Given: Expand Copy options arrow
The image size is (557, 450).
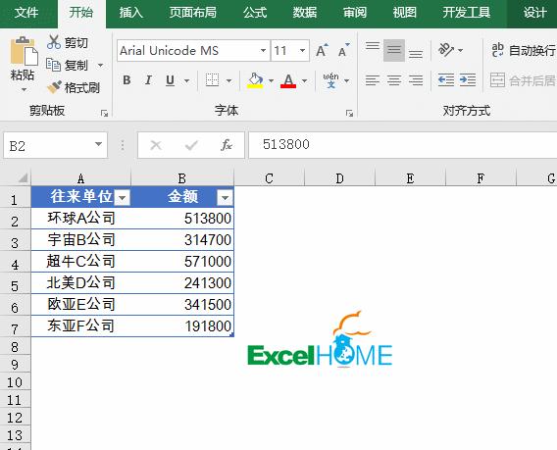Looking at the screenshot, I should tap(101, 66).
